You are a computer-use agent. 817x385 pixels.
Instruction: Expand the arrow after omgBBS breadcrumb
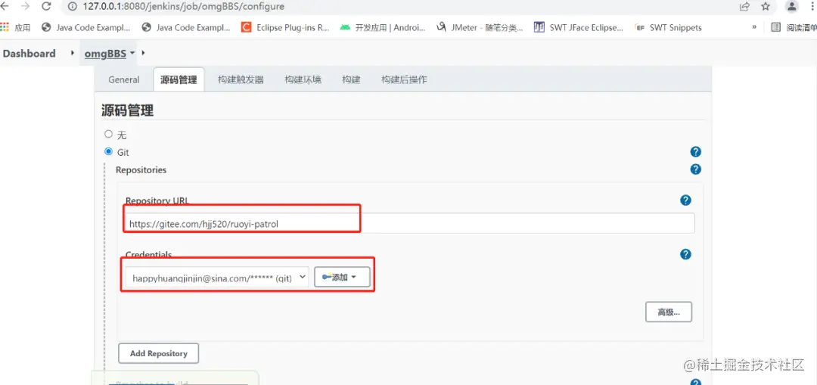tap(143, 53)
